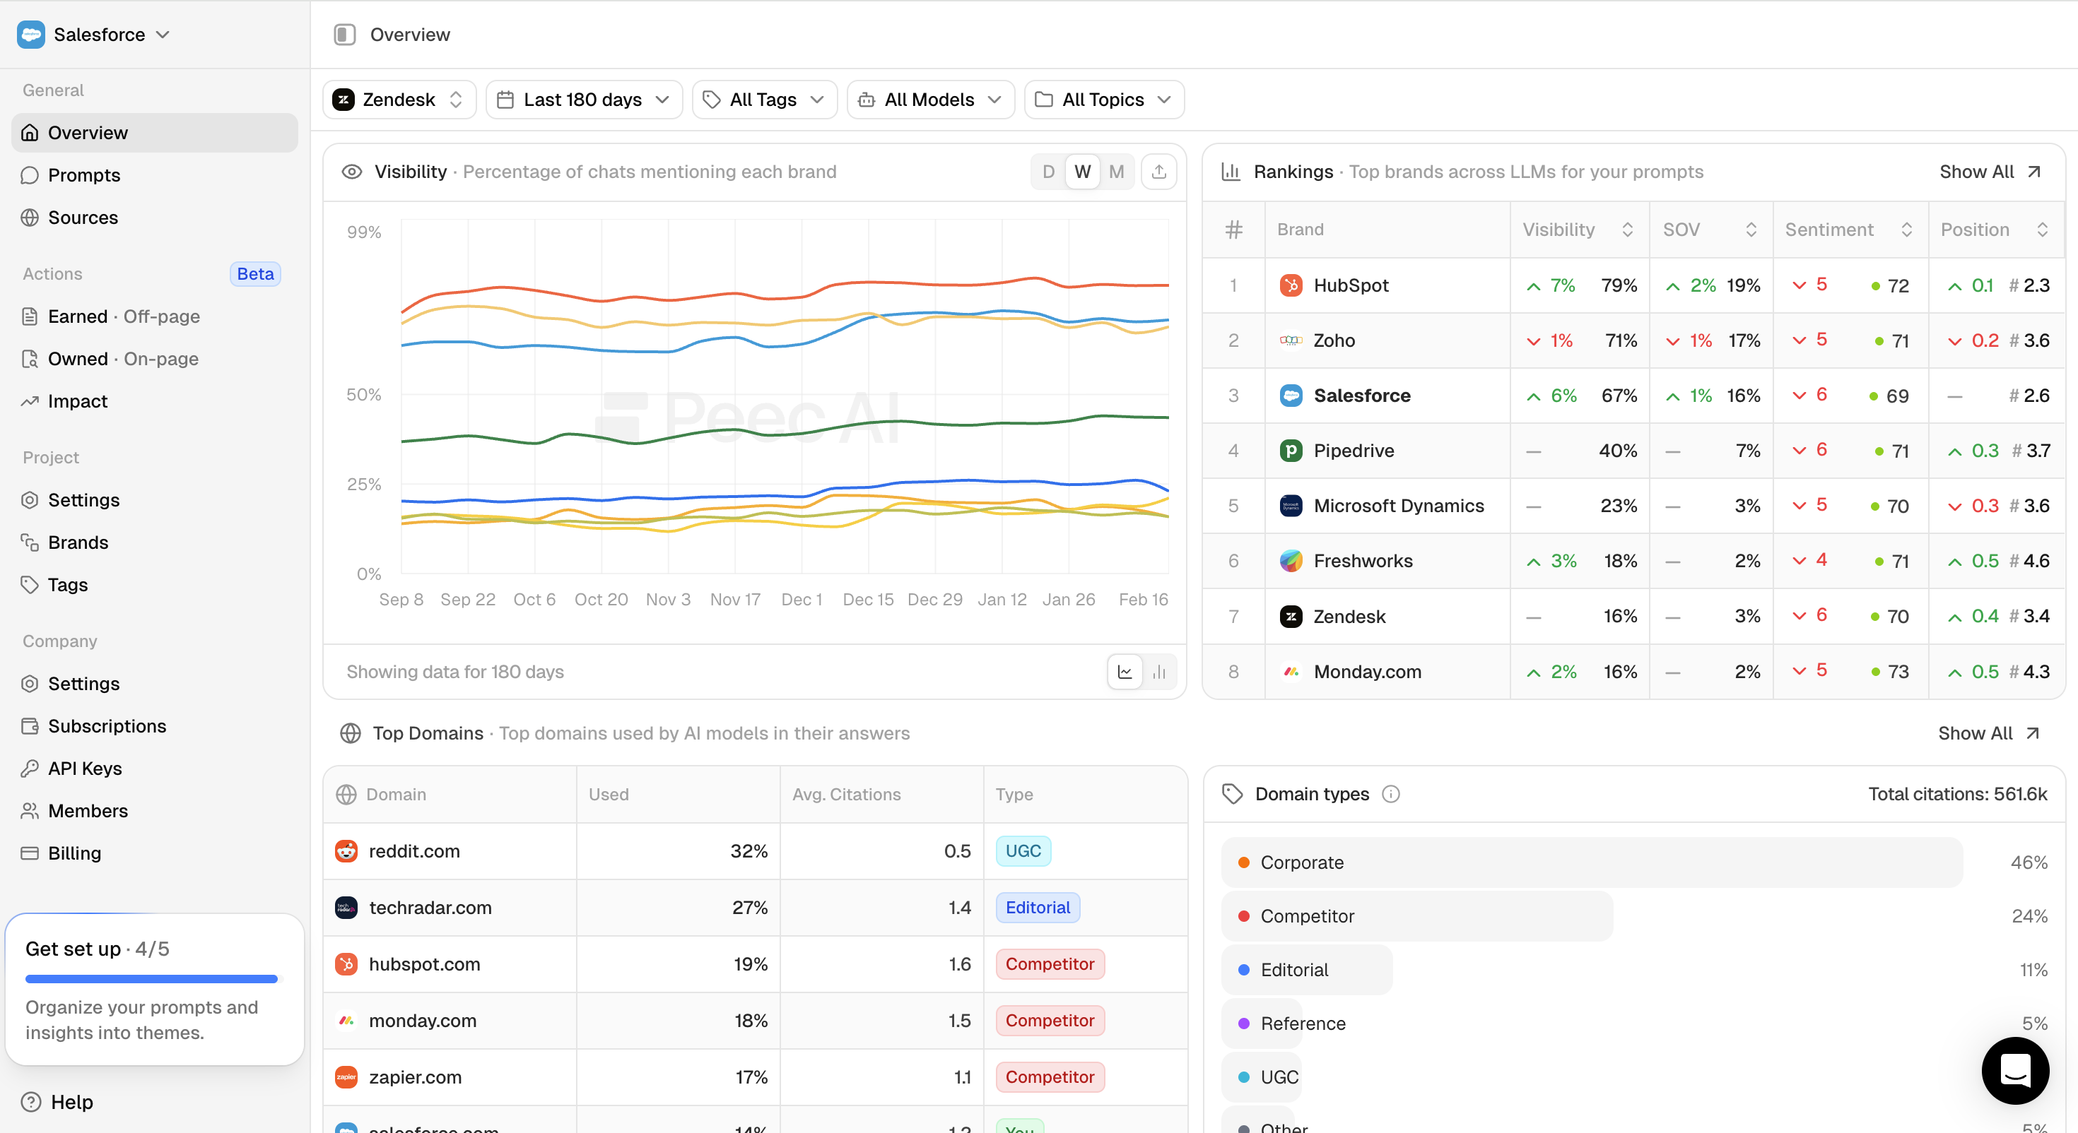Toggle the bar chart view

(x=1159, y=672)
